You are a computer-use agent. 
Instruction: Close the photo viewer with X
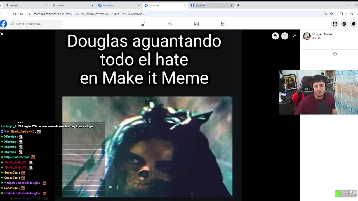pos(2,34)
